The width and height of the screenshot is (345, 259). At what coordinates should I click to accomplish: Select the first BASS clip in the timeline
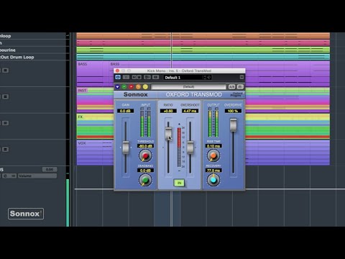[x=93, y=73]
